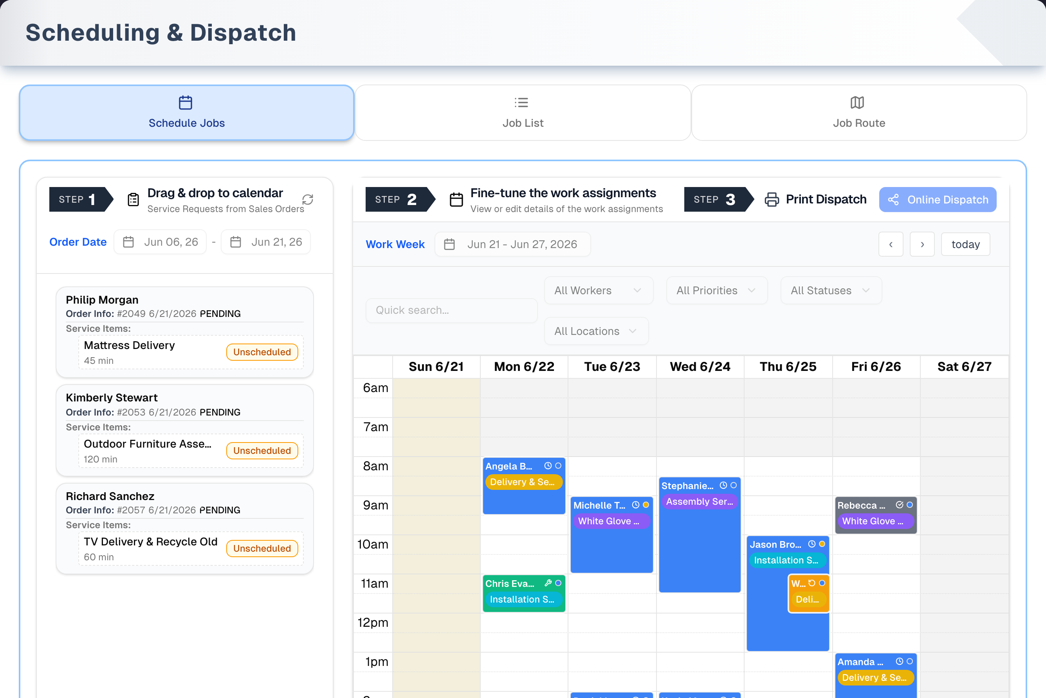
Task: Switch to the Job List tab
Action: [523, 113]
